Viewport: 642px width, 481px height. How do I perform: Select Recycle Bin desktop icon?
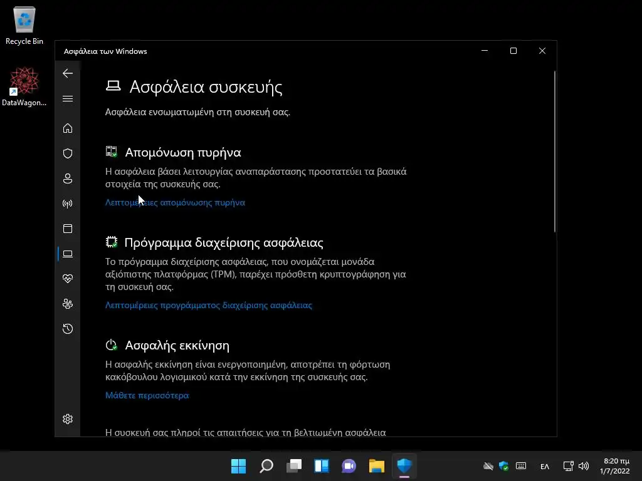(x=24, y=26)
